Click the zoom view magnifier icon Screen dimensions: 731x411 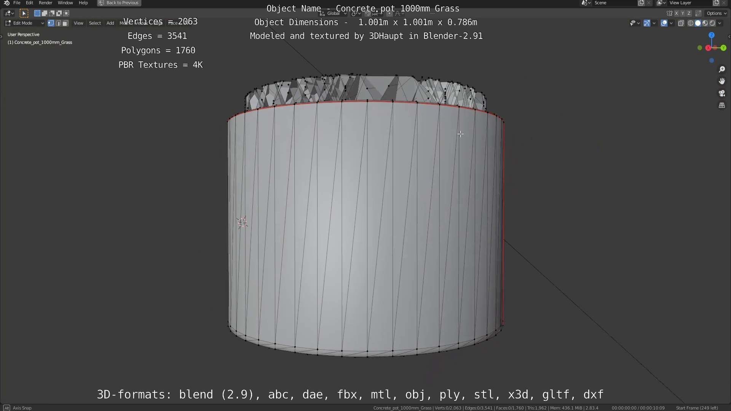pos(722,69)
